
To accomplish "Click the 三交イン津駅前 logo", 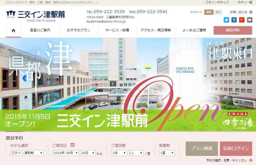I will pyautogui.click(x=36, y=16).
